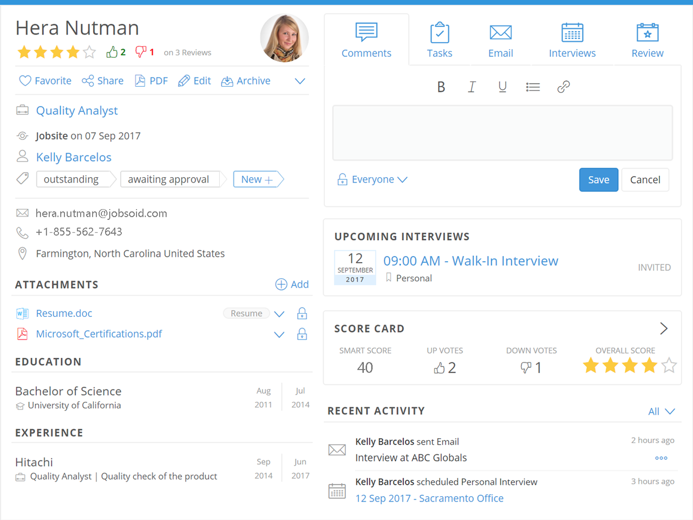The image size is (693, 520).
Task: Expand the Score Card arrow
Action: coord(664,328)
